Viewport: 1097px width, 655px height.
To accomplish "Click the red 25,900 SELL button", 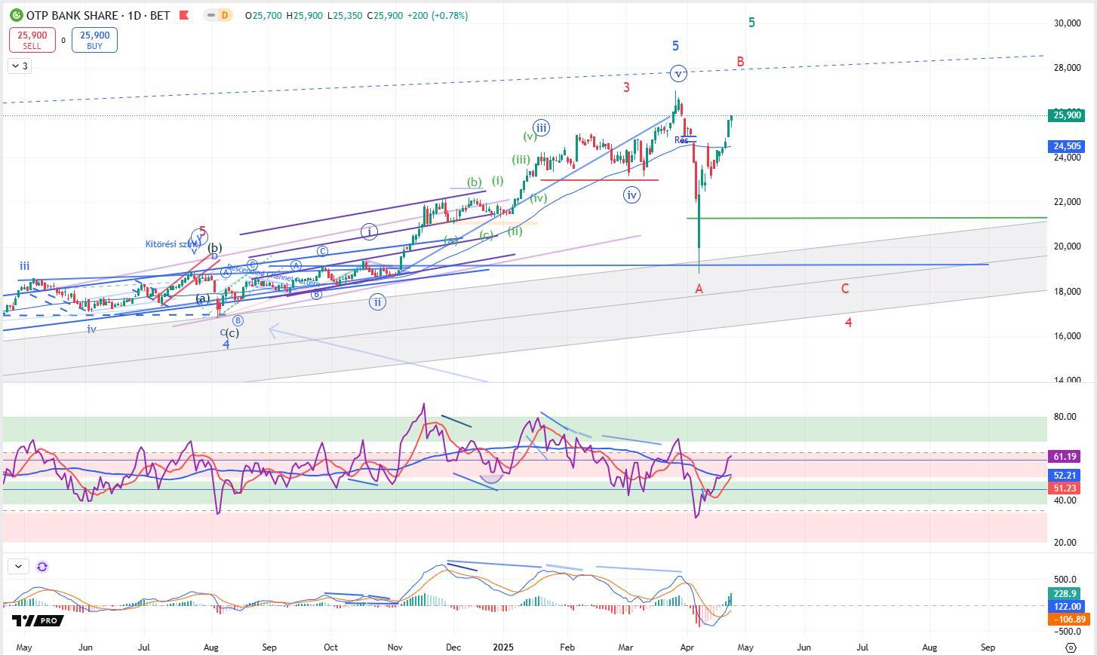I will coord(32,40).
